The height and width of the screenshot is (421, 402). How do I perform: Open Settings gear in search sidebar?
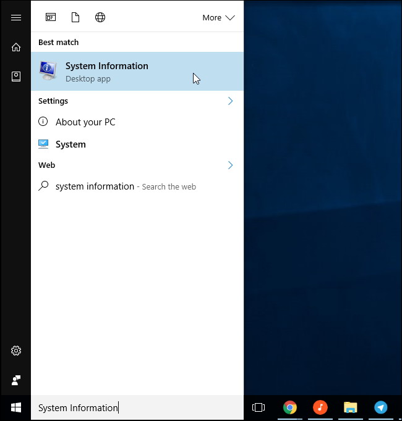pyautogui.click(x=16, y=351)
